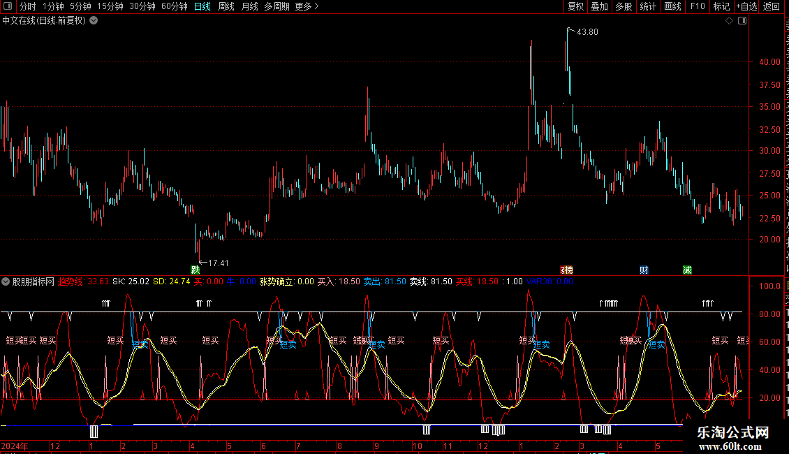Expand the 更多 more periods menu
The height and width of the screenshot is (454, 789).
pyautogui.click(x=307, y=6)
